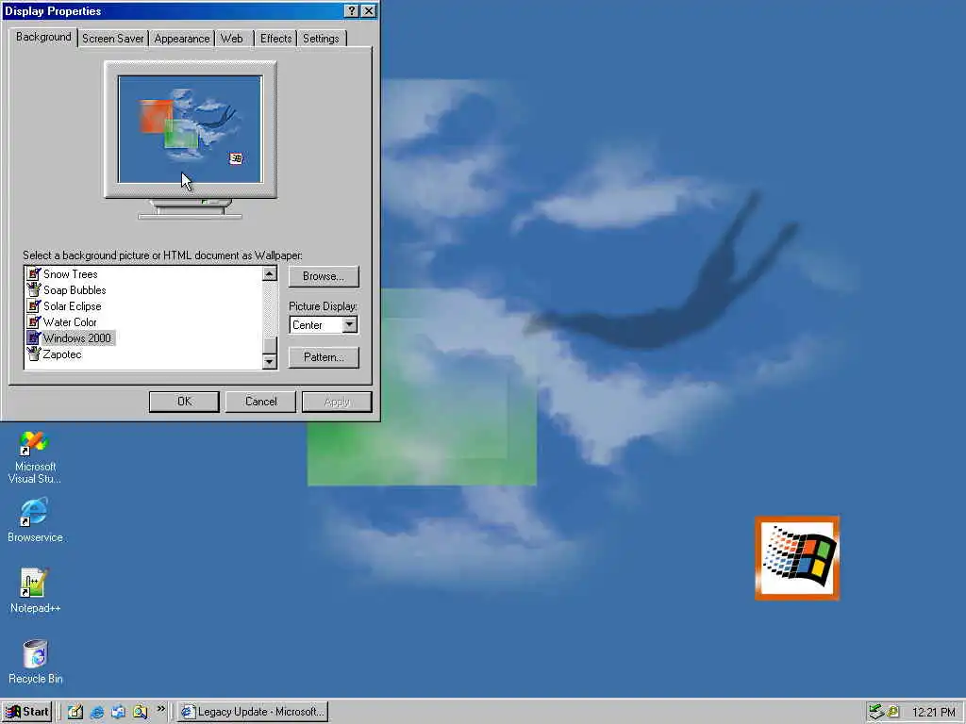
Task: Click the Show Desktop quick launch icon
Action: tap(75, 712)
